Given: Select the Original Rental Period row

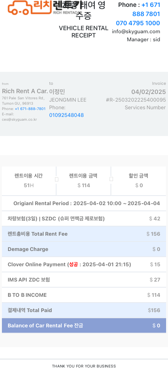Looking at the screenshot, I should click(x=84, y=203).
